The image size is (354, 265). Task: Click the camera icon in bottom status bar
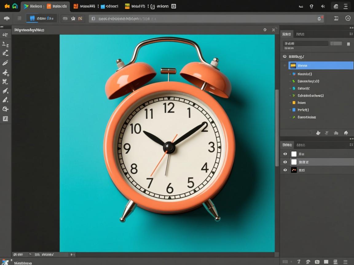317,262
